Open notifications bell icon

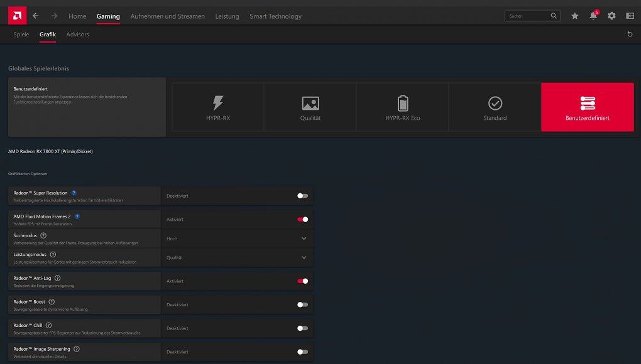[593, 16]
